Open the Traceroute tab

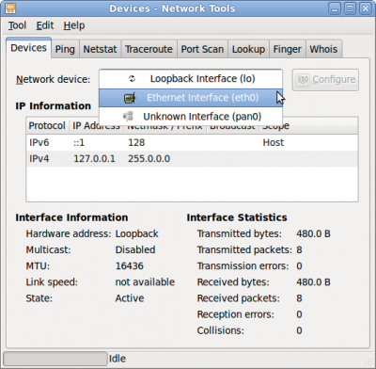pos(149,49)
